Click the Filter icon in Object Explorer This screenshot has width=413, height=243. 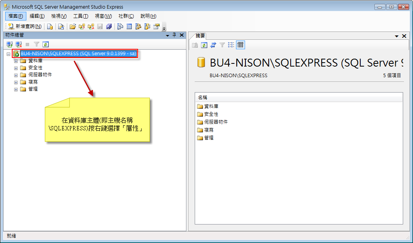point(36,44)
